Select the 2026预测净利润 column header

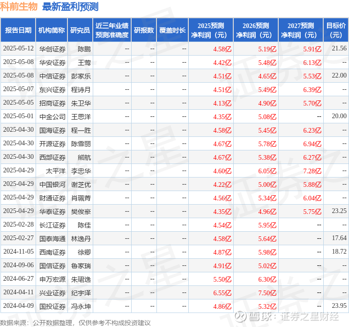pos(256,30)
